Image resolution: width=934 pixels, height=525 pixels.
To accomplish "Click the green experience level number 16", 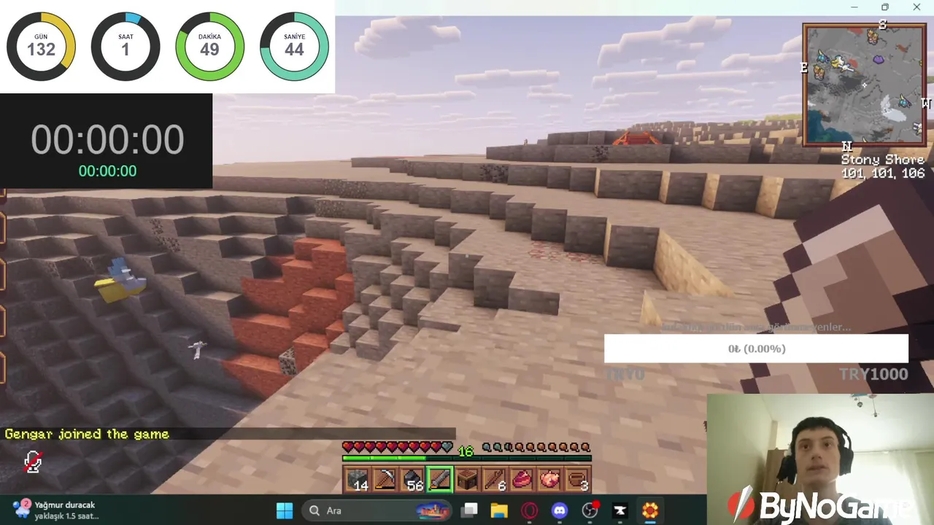I will [x=466, y=451].
